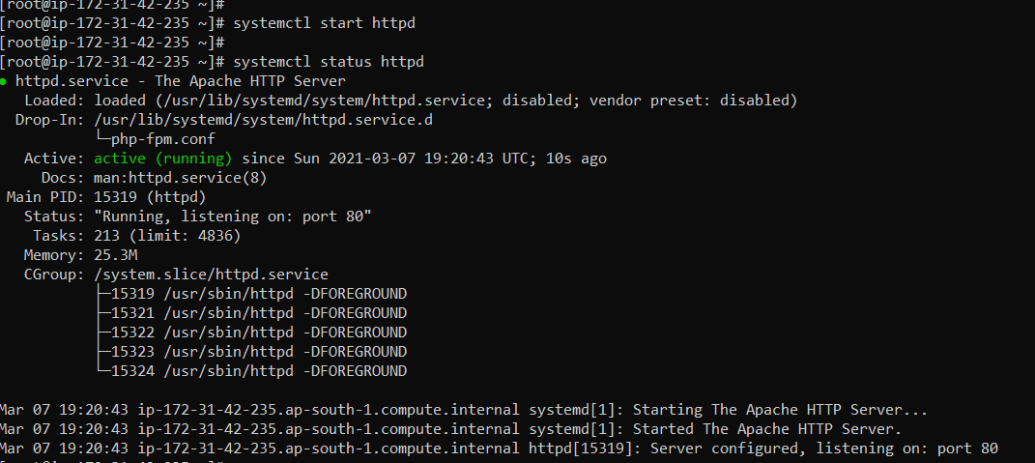Click the man:httpd.service(8) docs reference
Viewport: 1035px width, 463px height.
pyautogui.click(x=180, y=178)
